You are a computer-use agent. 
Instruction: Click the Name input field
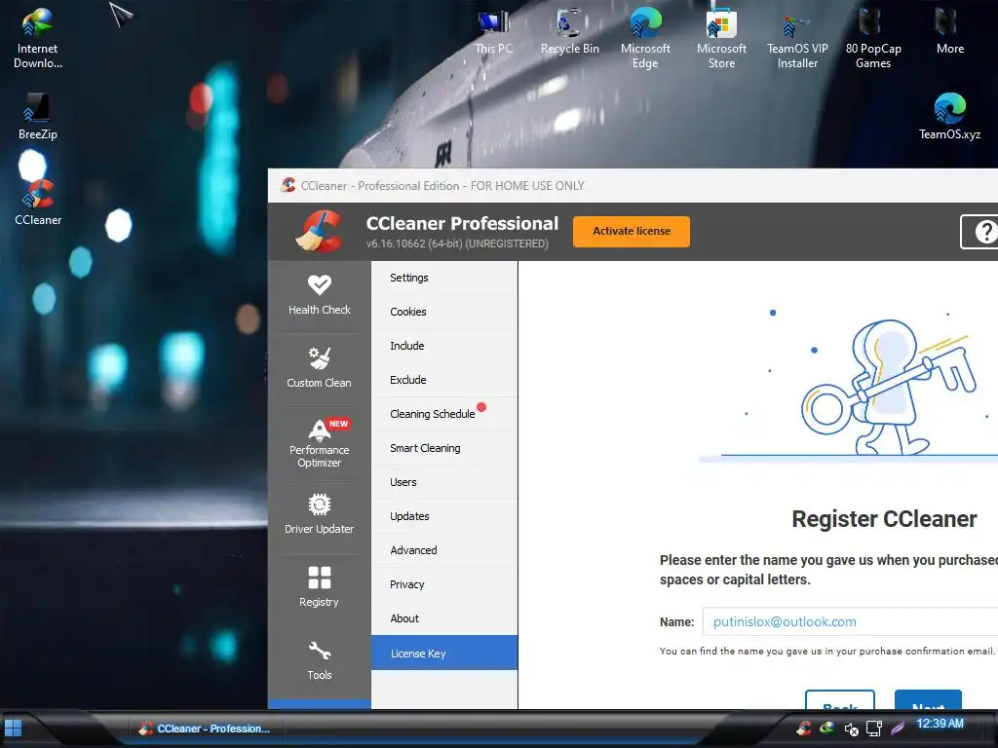[850, 621]
